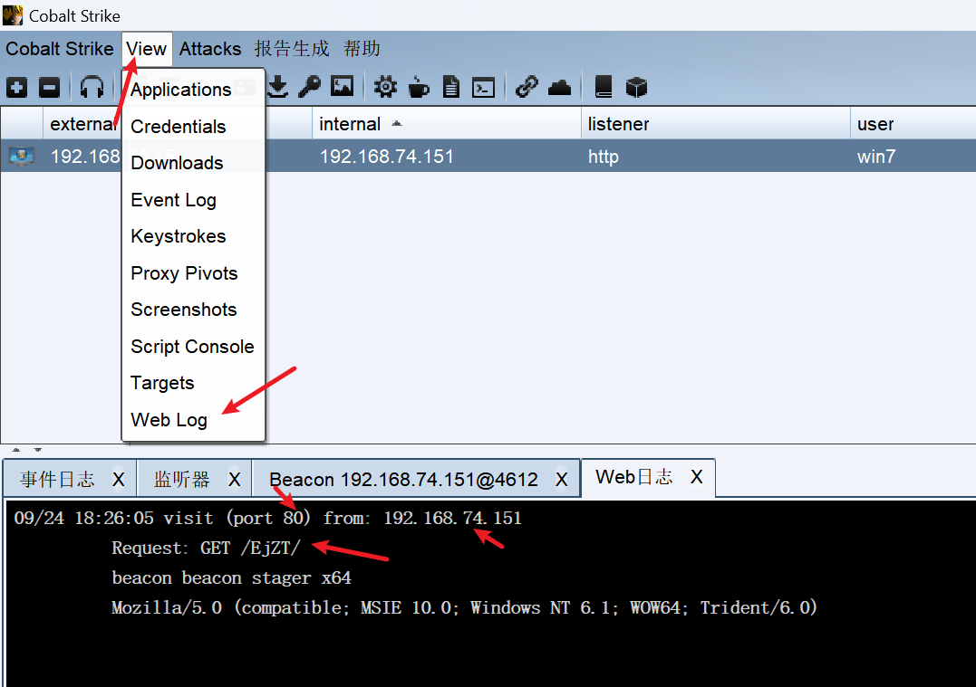
Task: Open the Attacks menu
Action: 210,49
